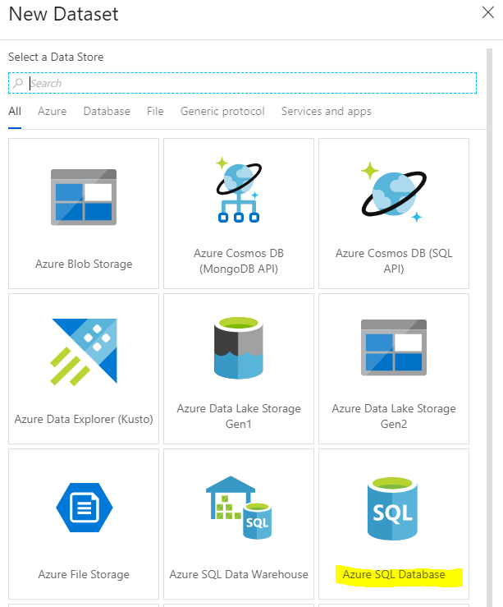The width and height of the screenshot is (503, 607).
Task: Pick the Data Lake Storage Gen2 icon
Action: 394,347
